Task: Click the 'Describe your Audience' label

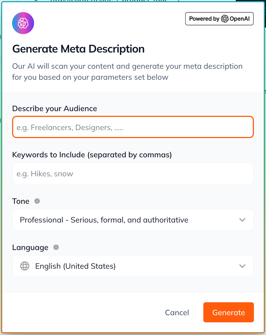Action: pos(54,109)
